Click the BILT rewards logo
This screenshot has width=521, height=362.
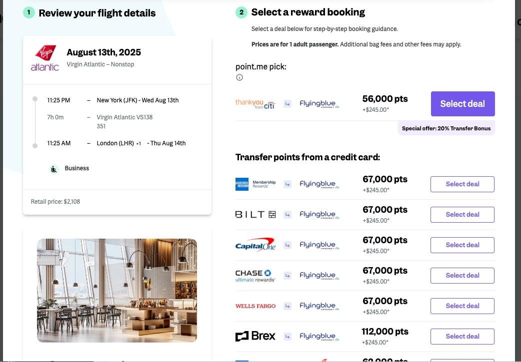pyautogui.click(x=255, y=214)
